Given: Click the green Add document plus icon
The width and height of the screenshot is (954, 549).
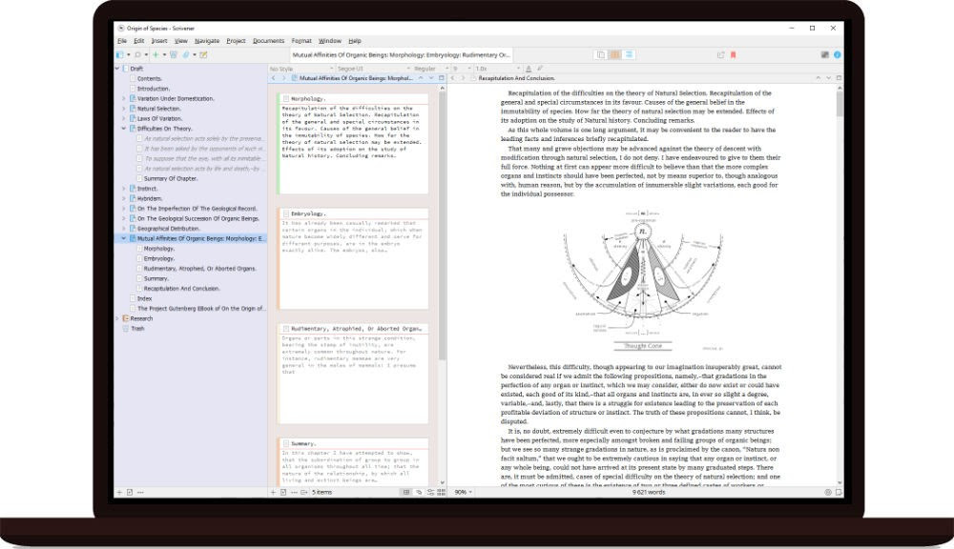Looking at the screenshot, I should click(156, 54).
